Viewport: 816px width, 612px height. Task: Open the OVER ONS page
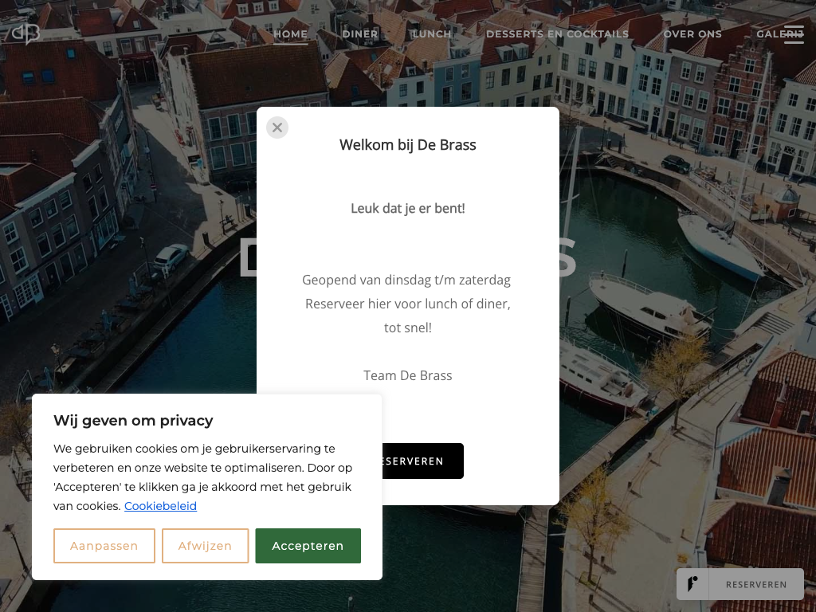pyautogui.click(x=692, y=34)
